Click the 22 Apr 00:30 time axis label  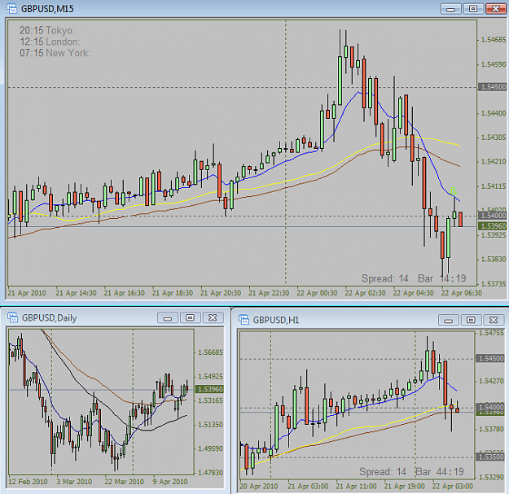317,293
